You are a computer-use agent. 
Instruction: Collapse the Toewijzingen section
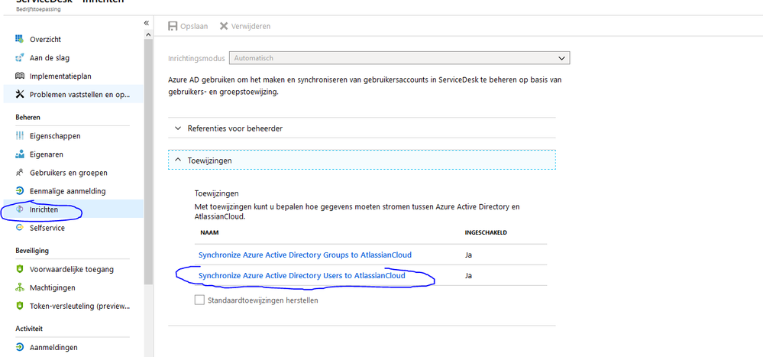(x=362, y=160)
